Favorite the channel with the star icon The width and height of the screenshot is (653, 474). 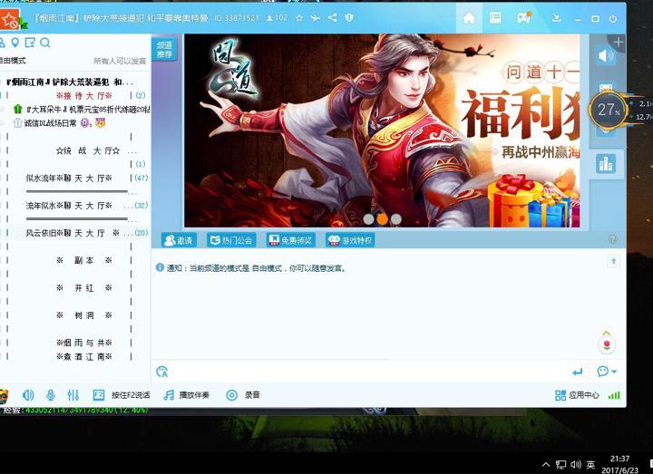click(299, 18)
